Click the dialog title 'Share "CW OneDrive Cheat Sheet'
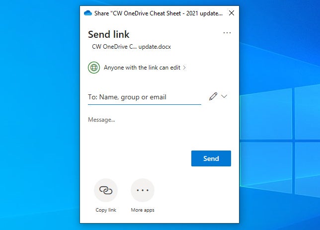Screen dimensions: 320x230 [x=159, y=13]
